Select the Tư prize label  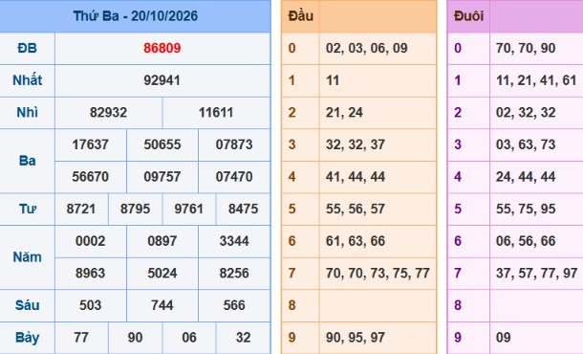[x=27, y=209]
